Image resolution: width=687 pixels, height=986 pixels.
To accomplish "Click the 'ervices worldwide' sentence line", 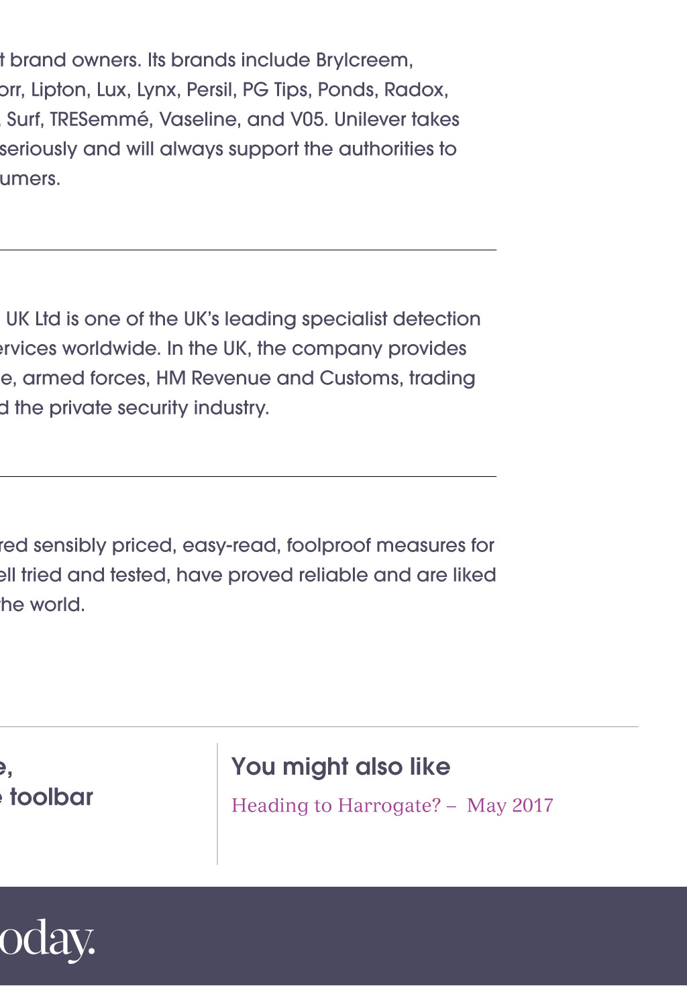I will click(x=233, y=349).
